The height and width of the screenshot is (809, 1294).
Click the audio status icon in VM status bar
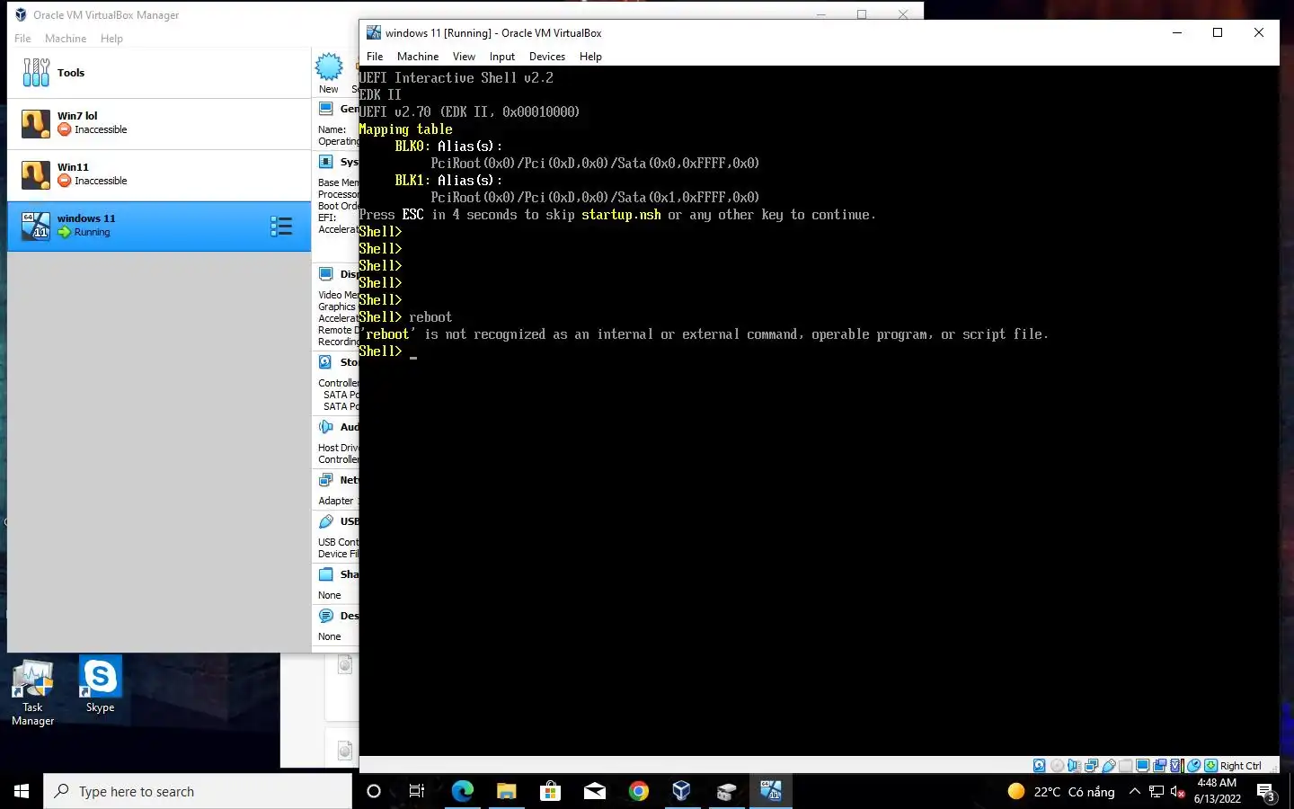tap(1074, 766)
